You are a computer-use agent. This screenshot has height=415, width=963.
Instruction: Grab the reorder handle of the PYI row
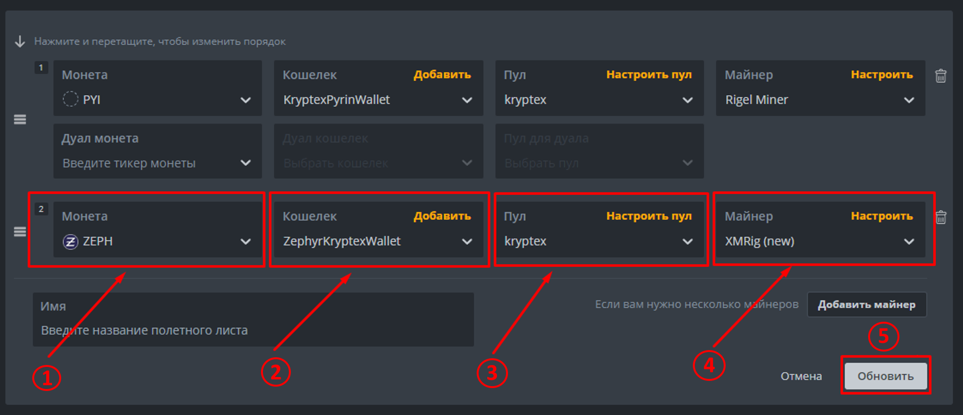pyautogui.click(x=20, y=119)
